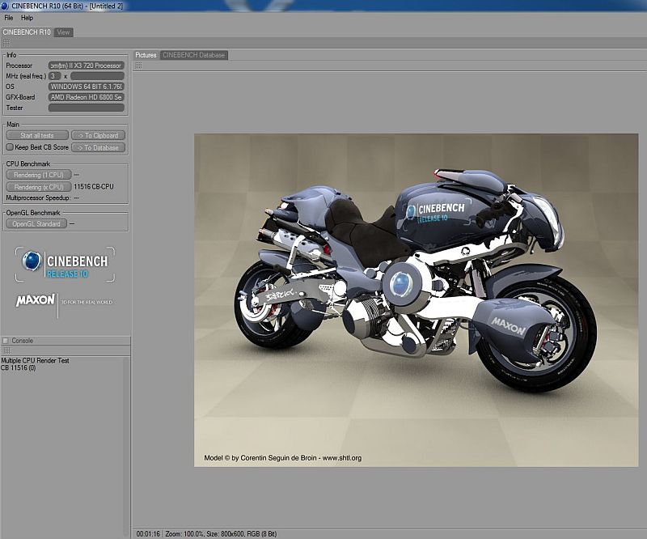Click the Cinebench Release 10 logo

tap(66, 265)
